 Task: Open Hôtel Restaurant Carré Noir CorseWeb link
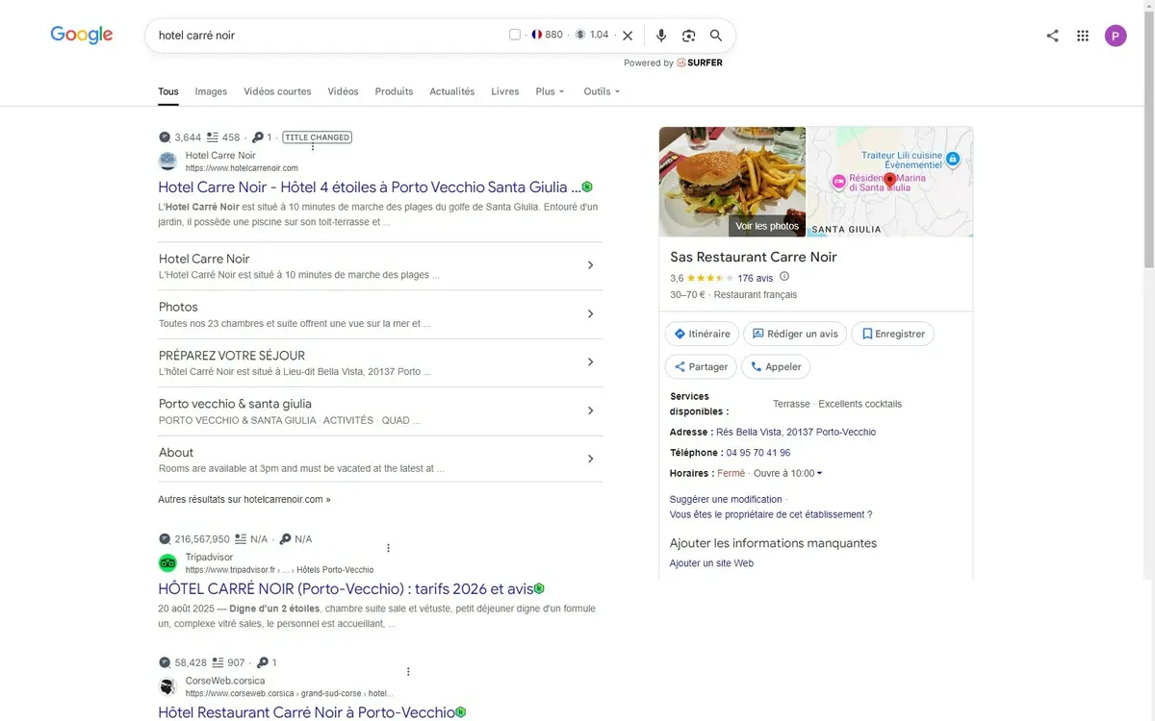[306, 712]
